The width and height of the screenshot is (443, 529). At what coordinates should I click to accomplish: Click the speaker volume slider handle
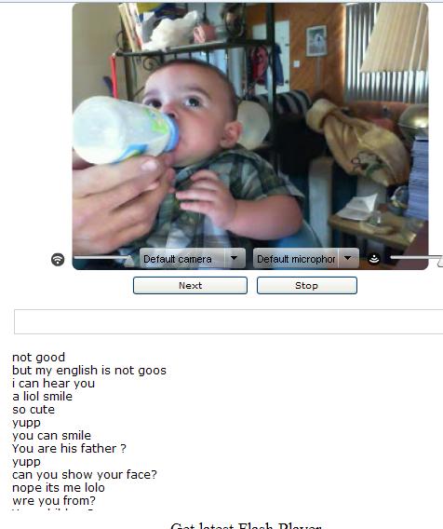pos(129,261)
